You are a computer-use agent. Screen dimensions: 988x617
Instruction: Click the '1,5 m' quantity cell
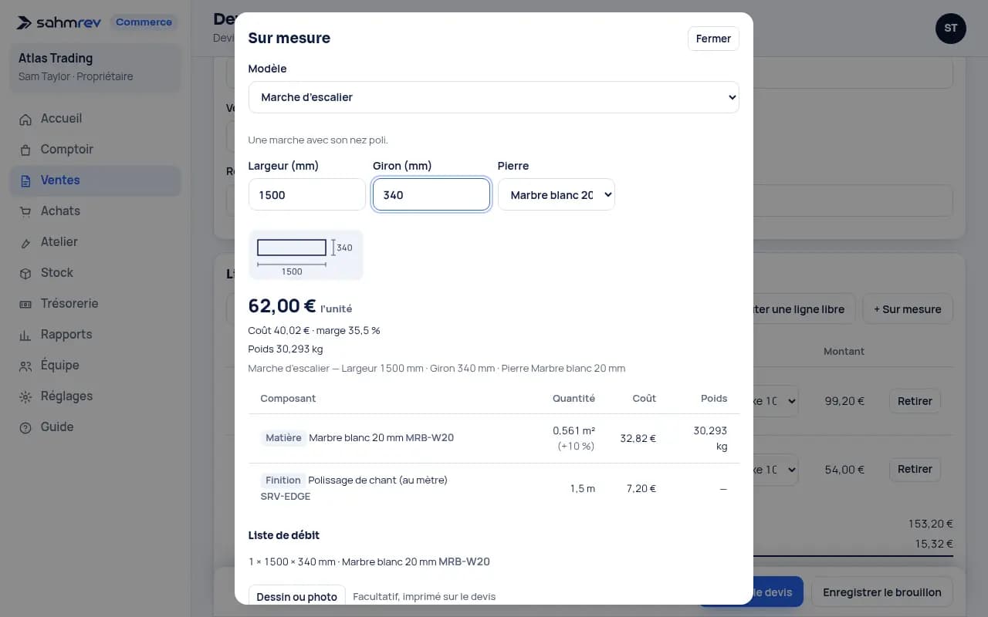pos(582,488)
